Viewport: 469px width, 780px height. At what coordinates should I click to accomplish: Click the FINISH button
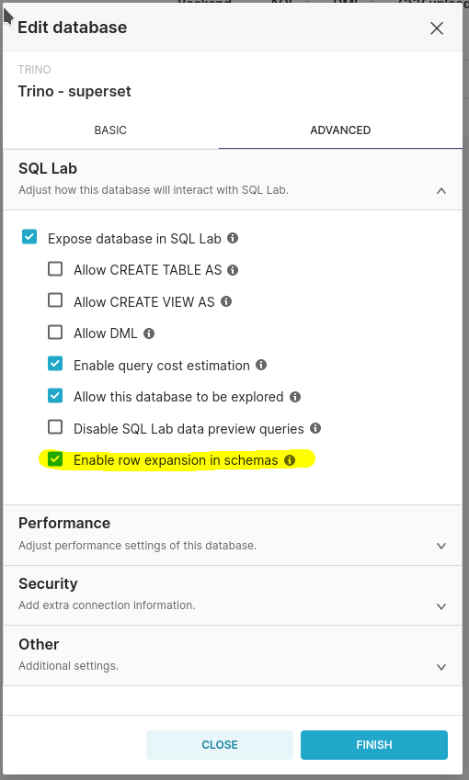click(374, 745)
